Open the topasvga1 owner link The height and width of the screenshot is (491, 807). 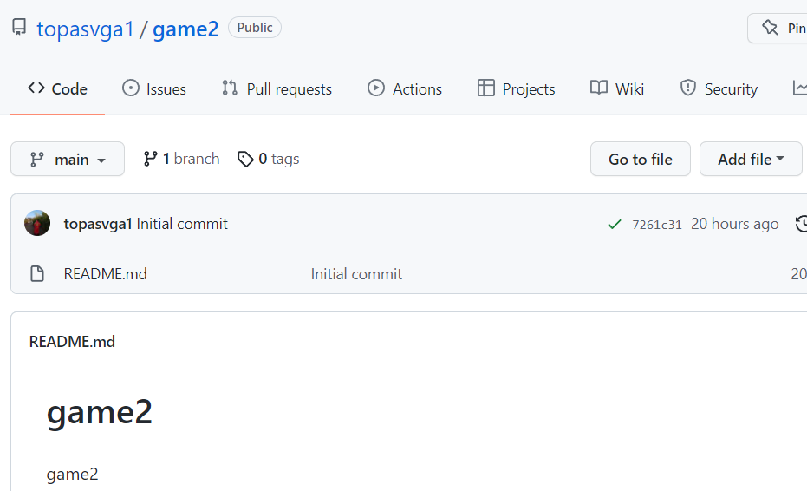click(x=85, y=29)
